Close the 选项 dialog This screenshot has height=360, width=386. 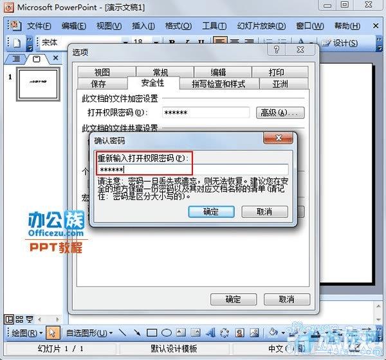pyautogui.click(x=300, y=50)
